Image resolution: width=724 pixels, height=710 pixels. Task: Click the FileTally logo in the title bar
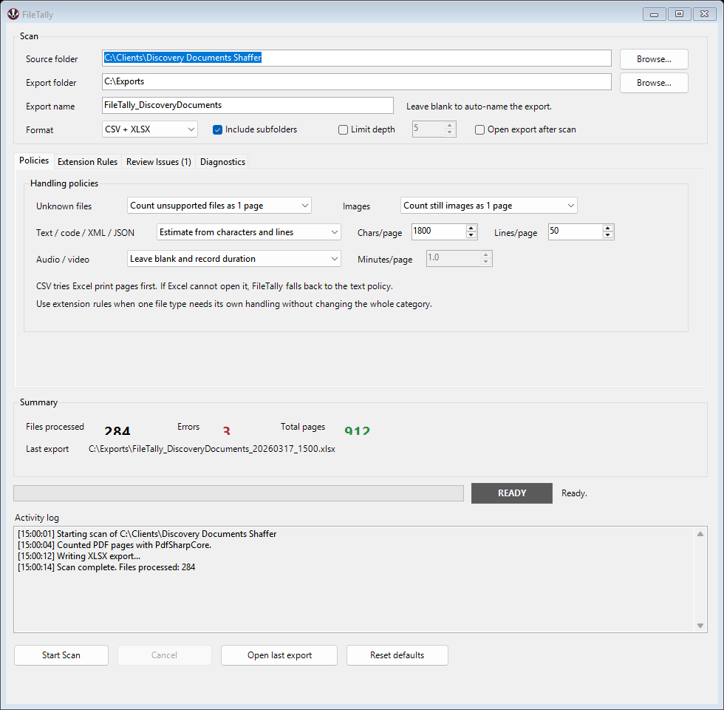[x=13, y=13]
